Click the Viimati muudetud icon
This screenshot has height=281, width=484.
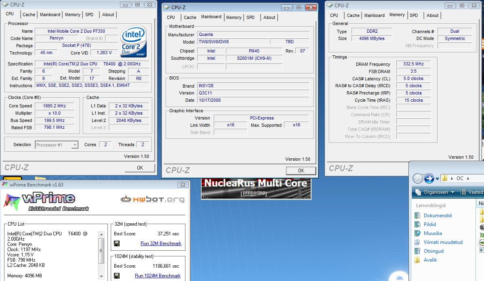coord(417,242)
